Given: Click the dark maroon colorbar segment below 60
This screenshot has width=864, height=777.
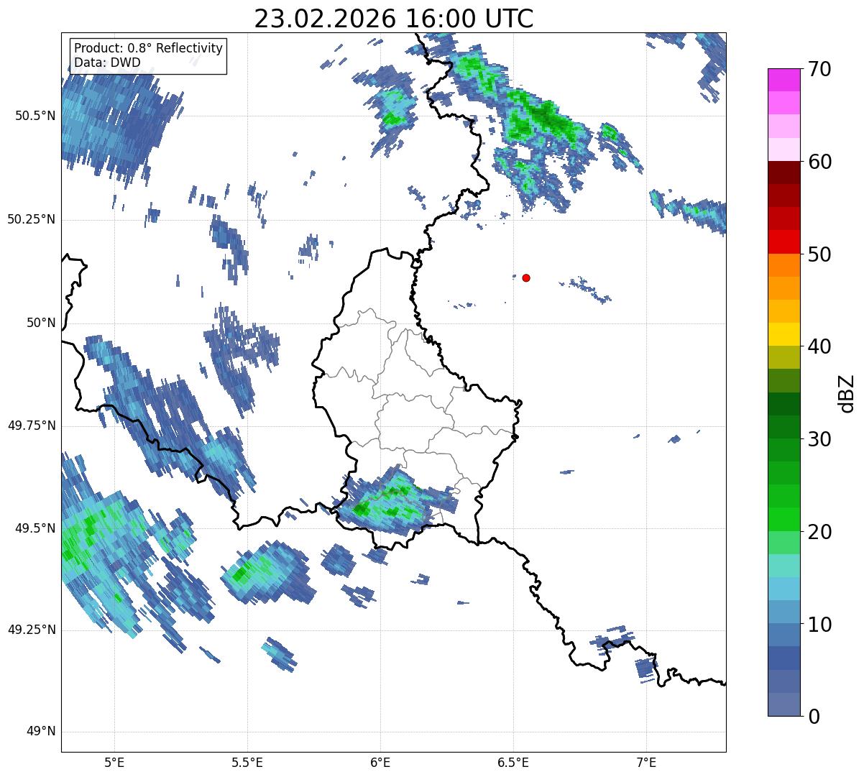Looking at the screenshot, I should [783, 173].
